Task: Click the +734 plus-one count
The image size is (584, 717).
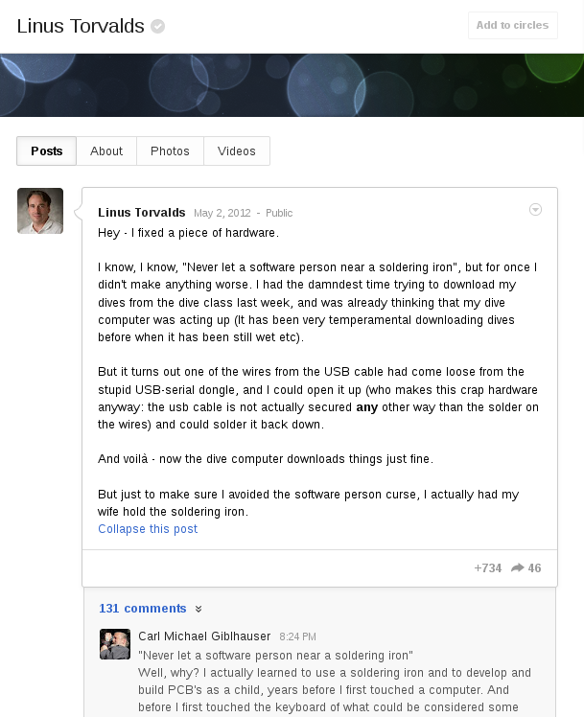Action: pos(487,567)
